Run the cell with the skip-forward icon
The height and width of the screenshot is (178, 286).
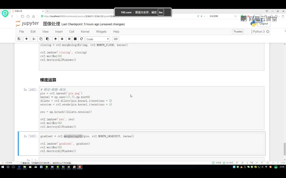[69, 39]
